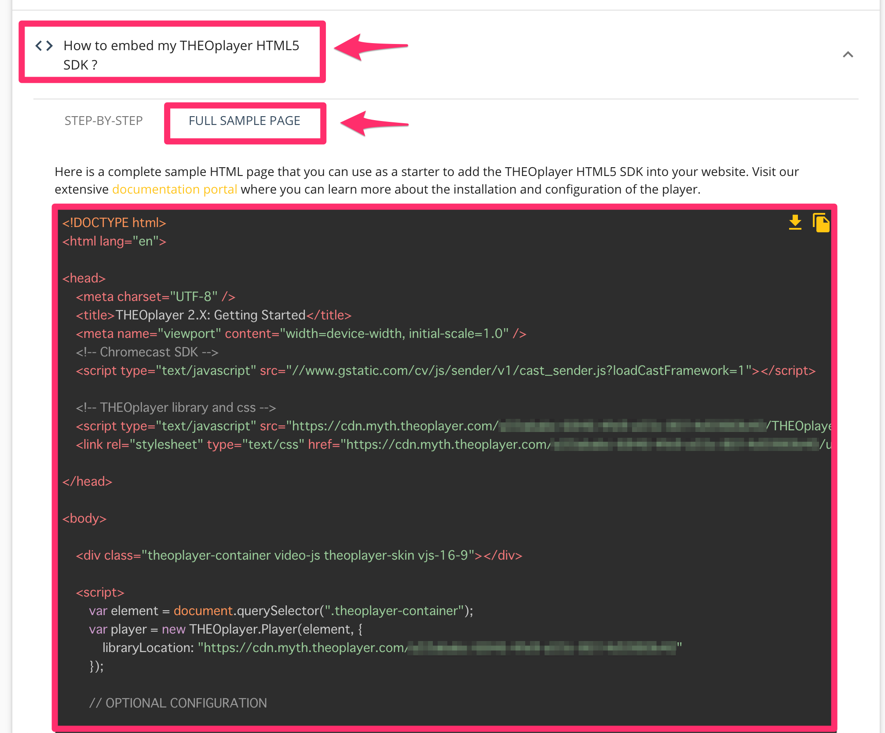Click the copy code to clipboard icon

click(821, 223)
